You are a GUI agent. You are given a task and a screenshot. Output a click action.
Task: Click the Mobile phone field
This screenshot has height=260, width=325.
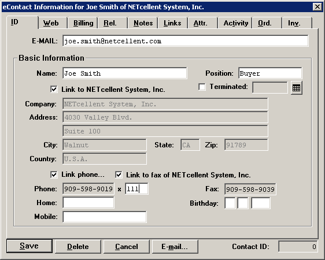coord(105,217)
